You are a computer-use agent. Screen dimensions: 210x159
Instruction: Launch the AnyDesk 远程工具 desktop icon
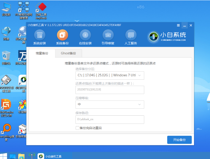coord(41,11)
